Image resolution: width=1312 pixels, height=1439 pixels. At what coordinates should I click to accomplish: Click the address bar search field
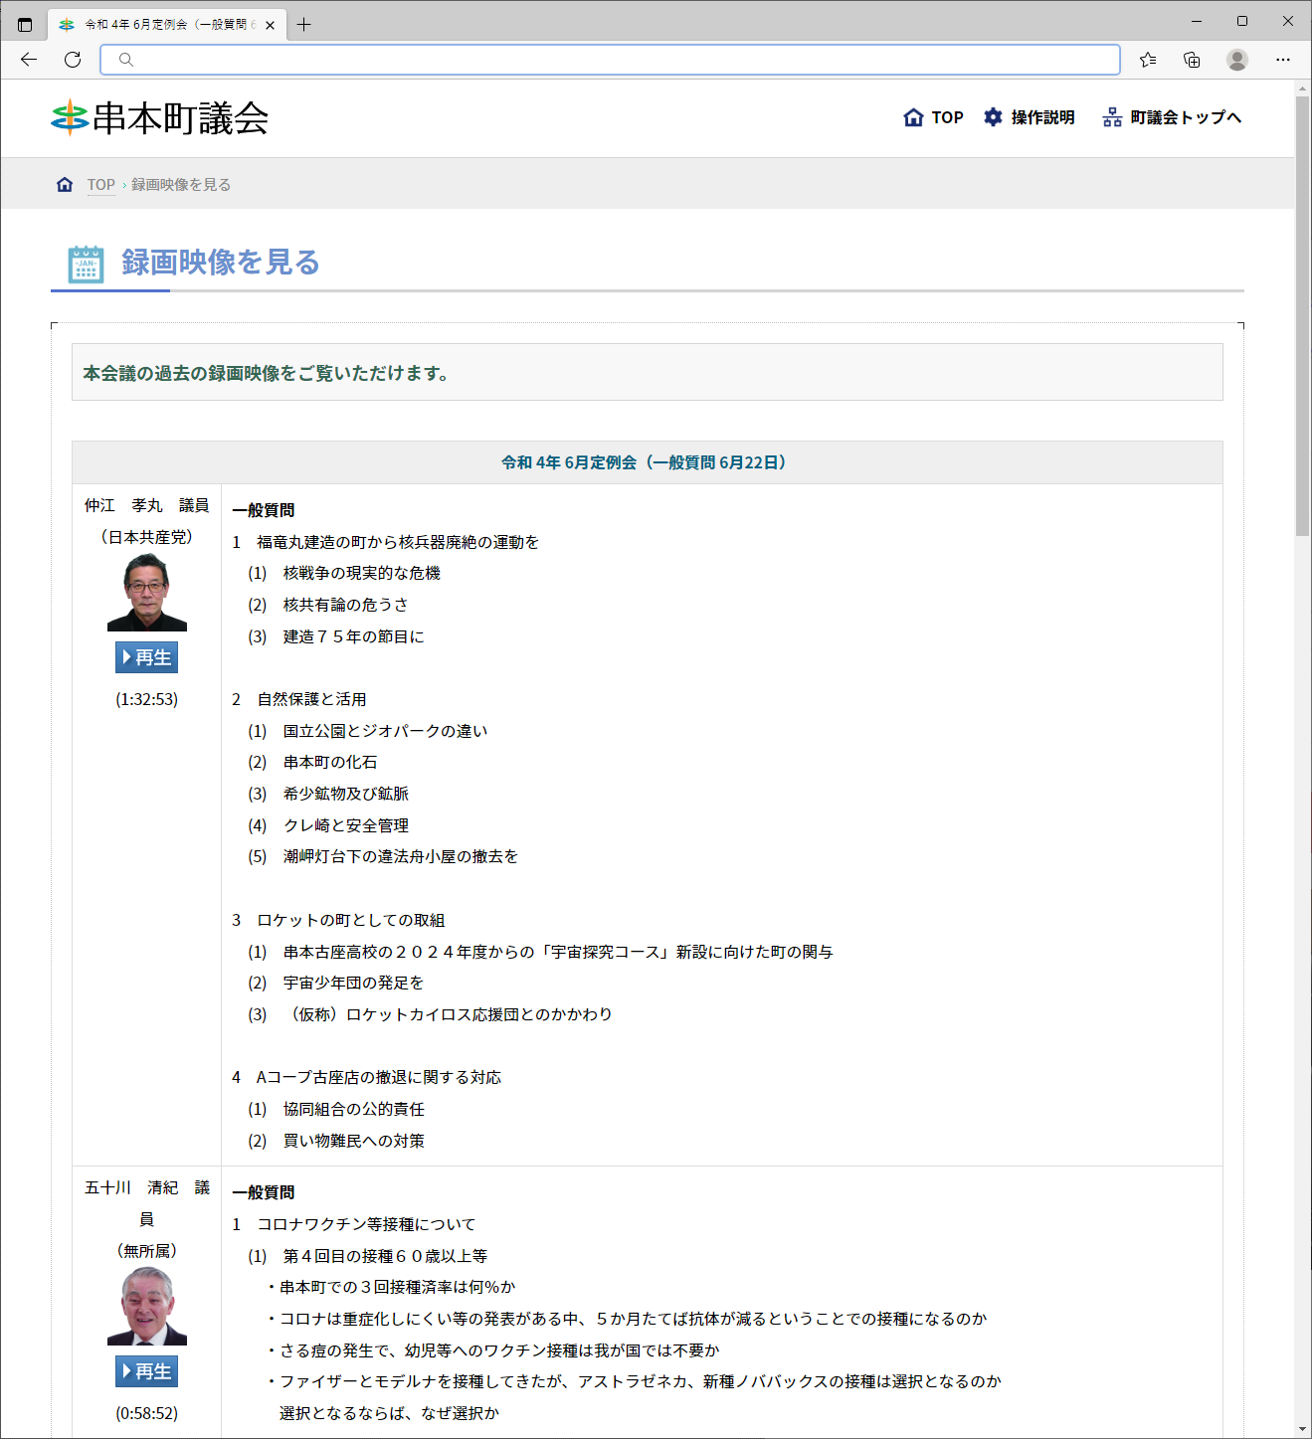coord(610,60)
